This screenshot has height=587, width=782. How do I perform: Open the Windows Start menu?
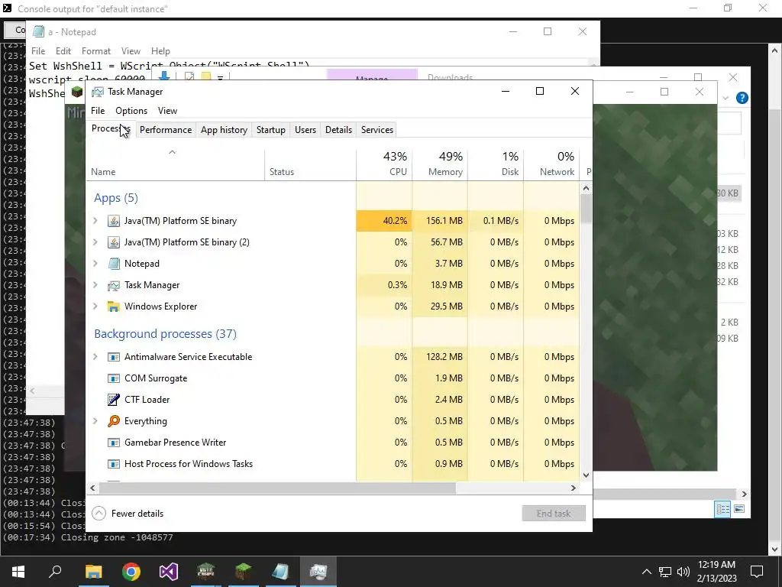(x=18, y=572)
